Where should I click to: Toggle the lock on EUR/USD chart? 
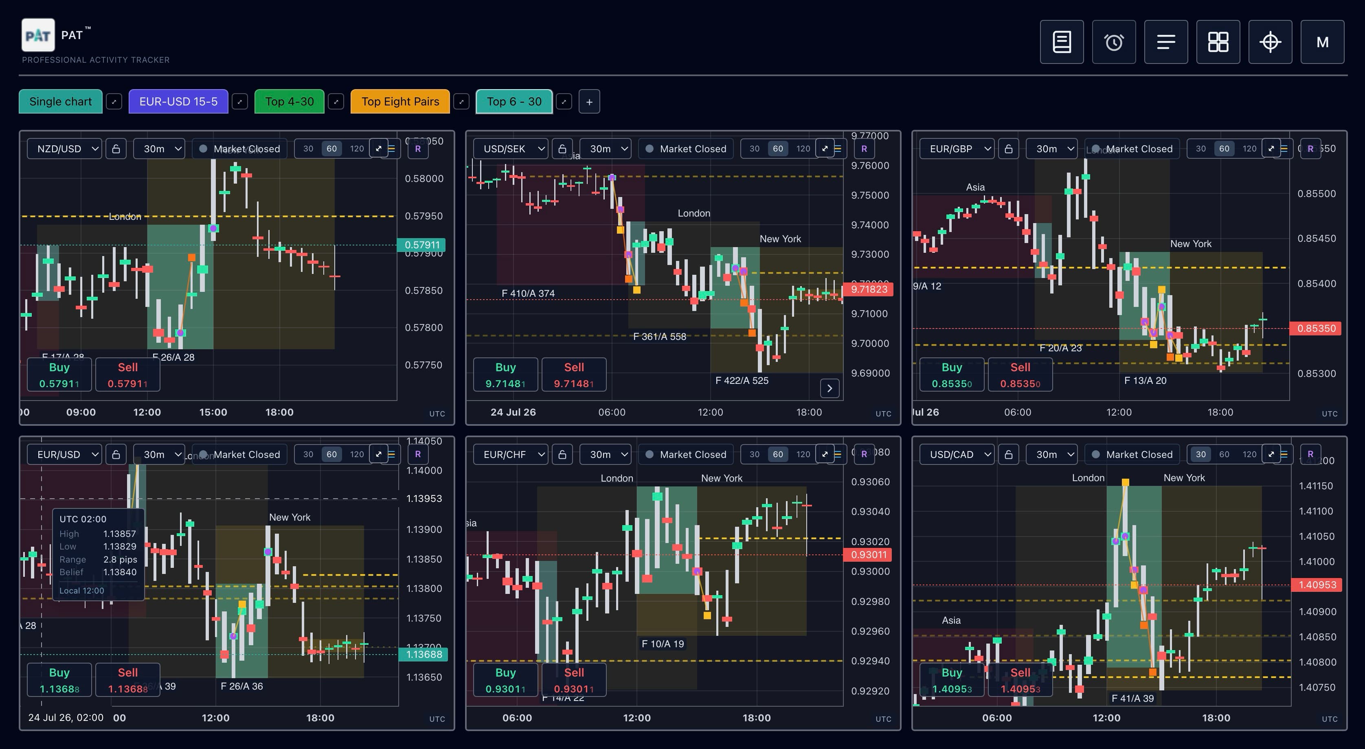click(x=116, y=454)
